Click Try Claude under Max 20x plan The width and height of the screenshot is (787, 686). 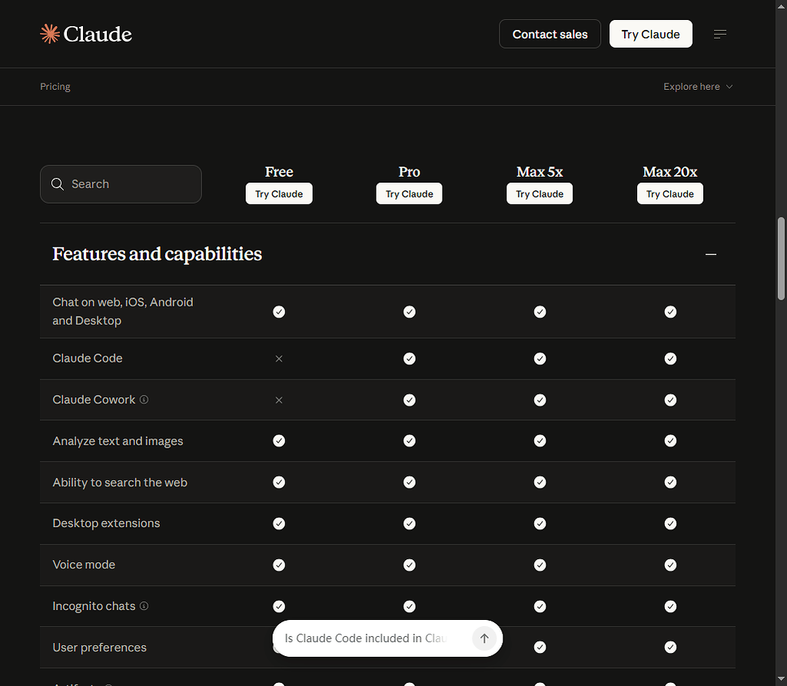coord(670,194)
